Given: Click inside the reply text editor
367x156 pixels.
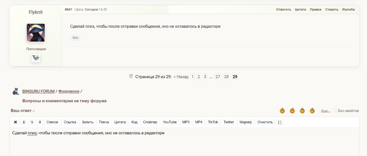Looking at the screenshot, I should click(x=183, y=143).
